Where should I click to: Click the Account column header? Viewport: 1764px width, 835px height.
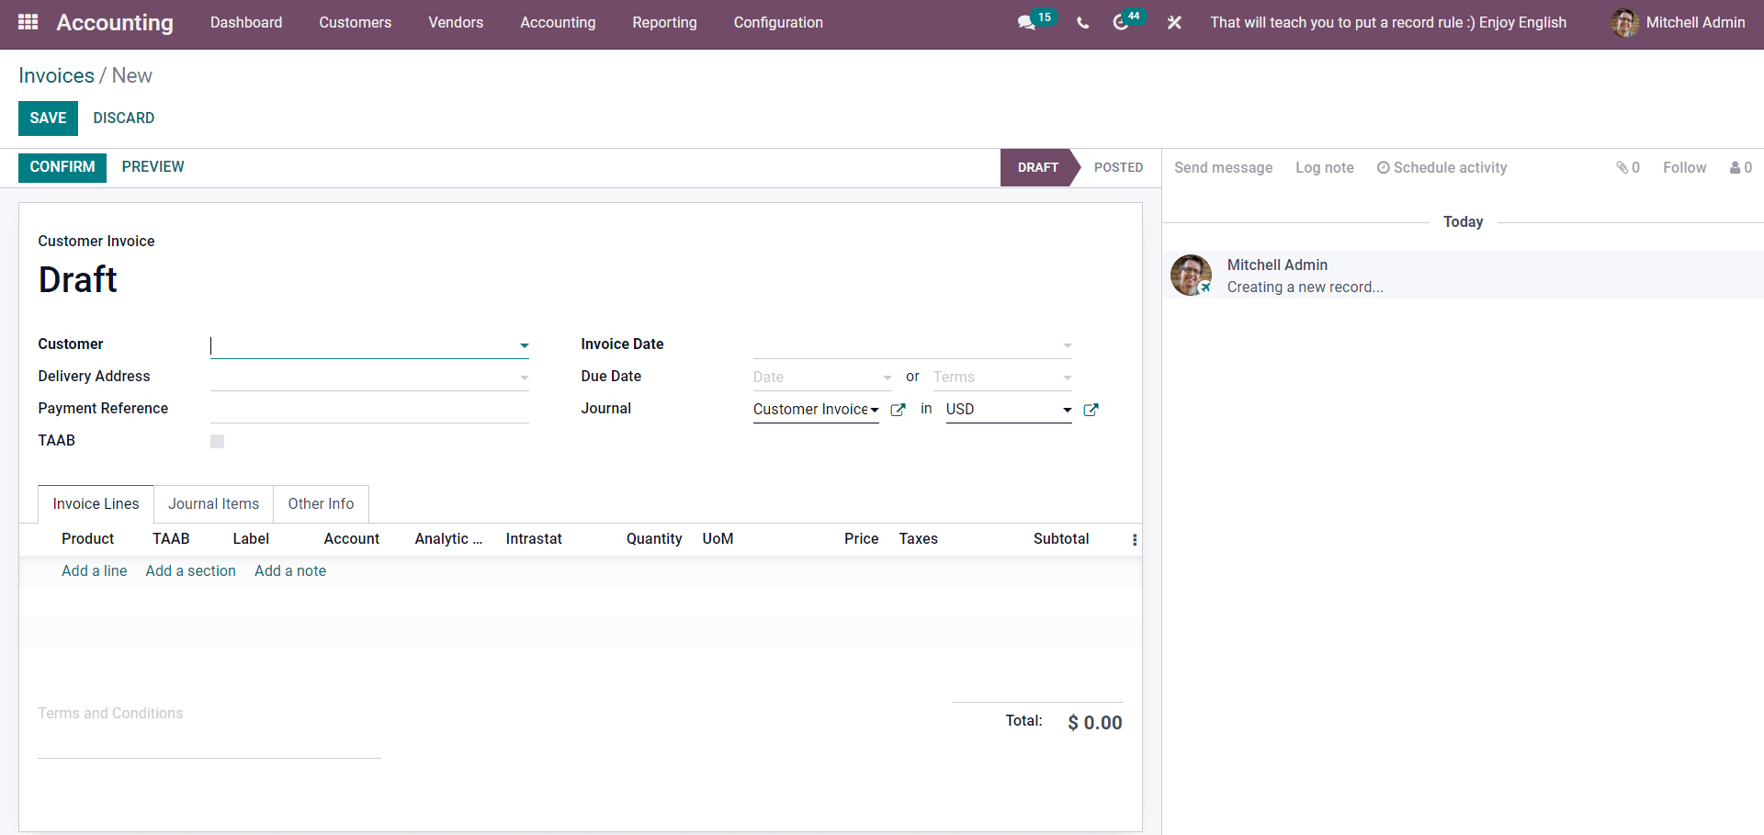coord(351,539)
